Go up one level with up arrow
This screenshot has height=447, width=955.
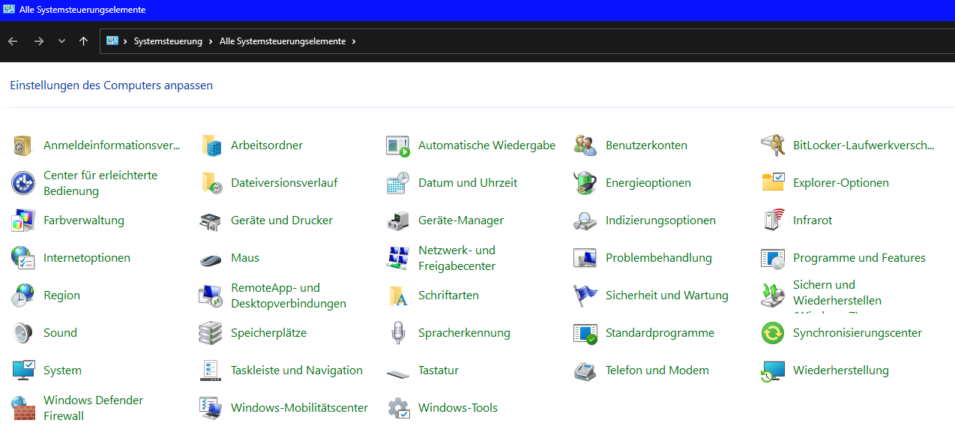coord(83,41)
